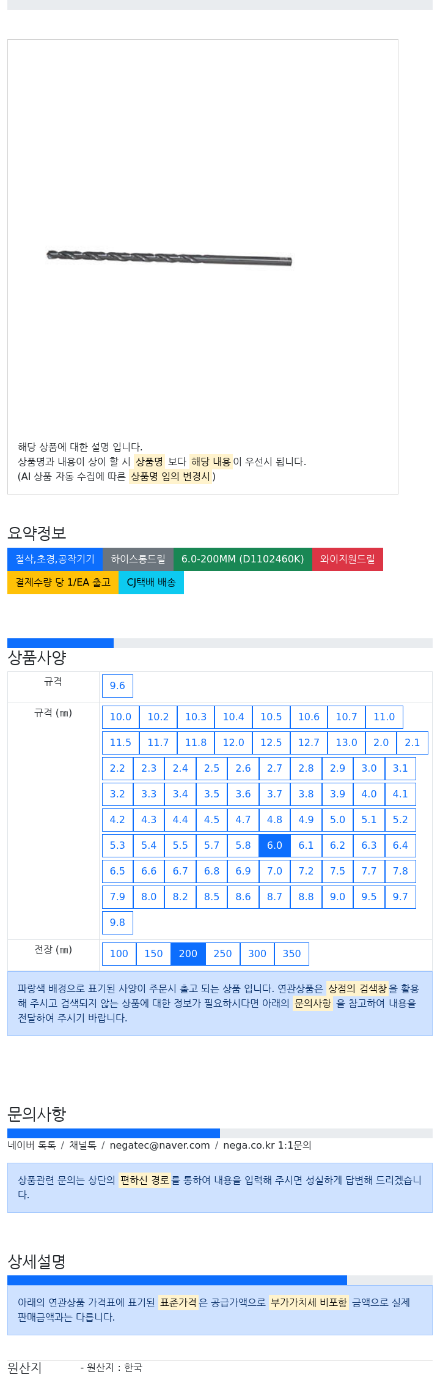Select the highlighted 6.0 mm size

[274, 845]
